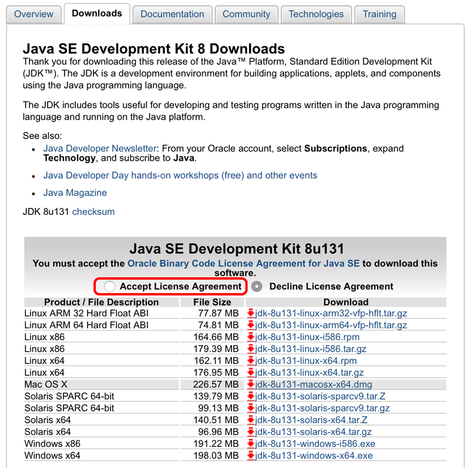Click the 77.87 MB file size cell
Viewport: 470px width, 468px height.
tap(213, 314)
